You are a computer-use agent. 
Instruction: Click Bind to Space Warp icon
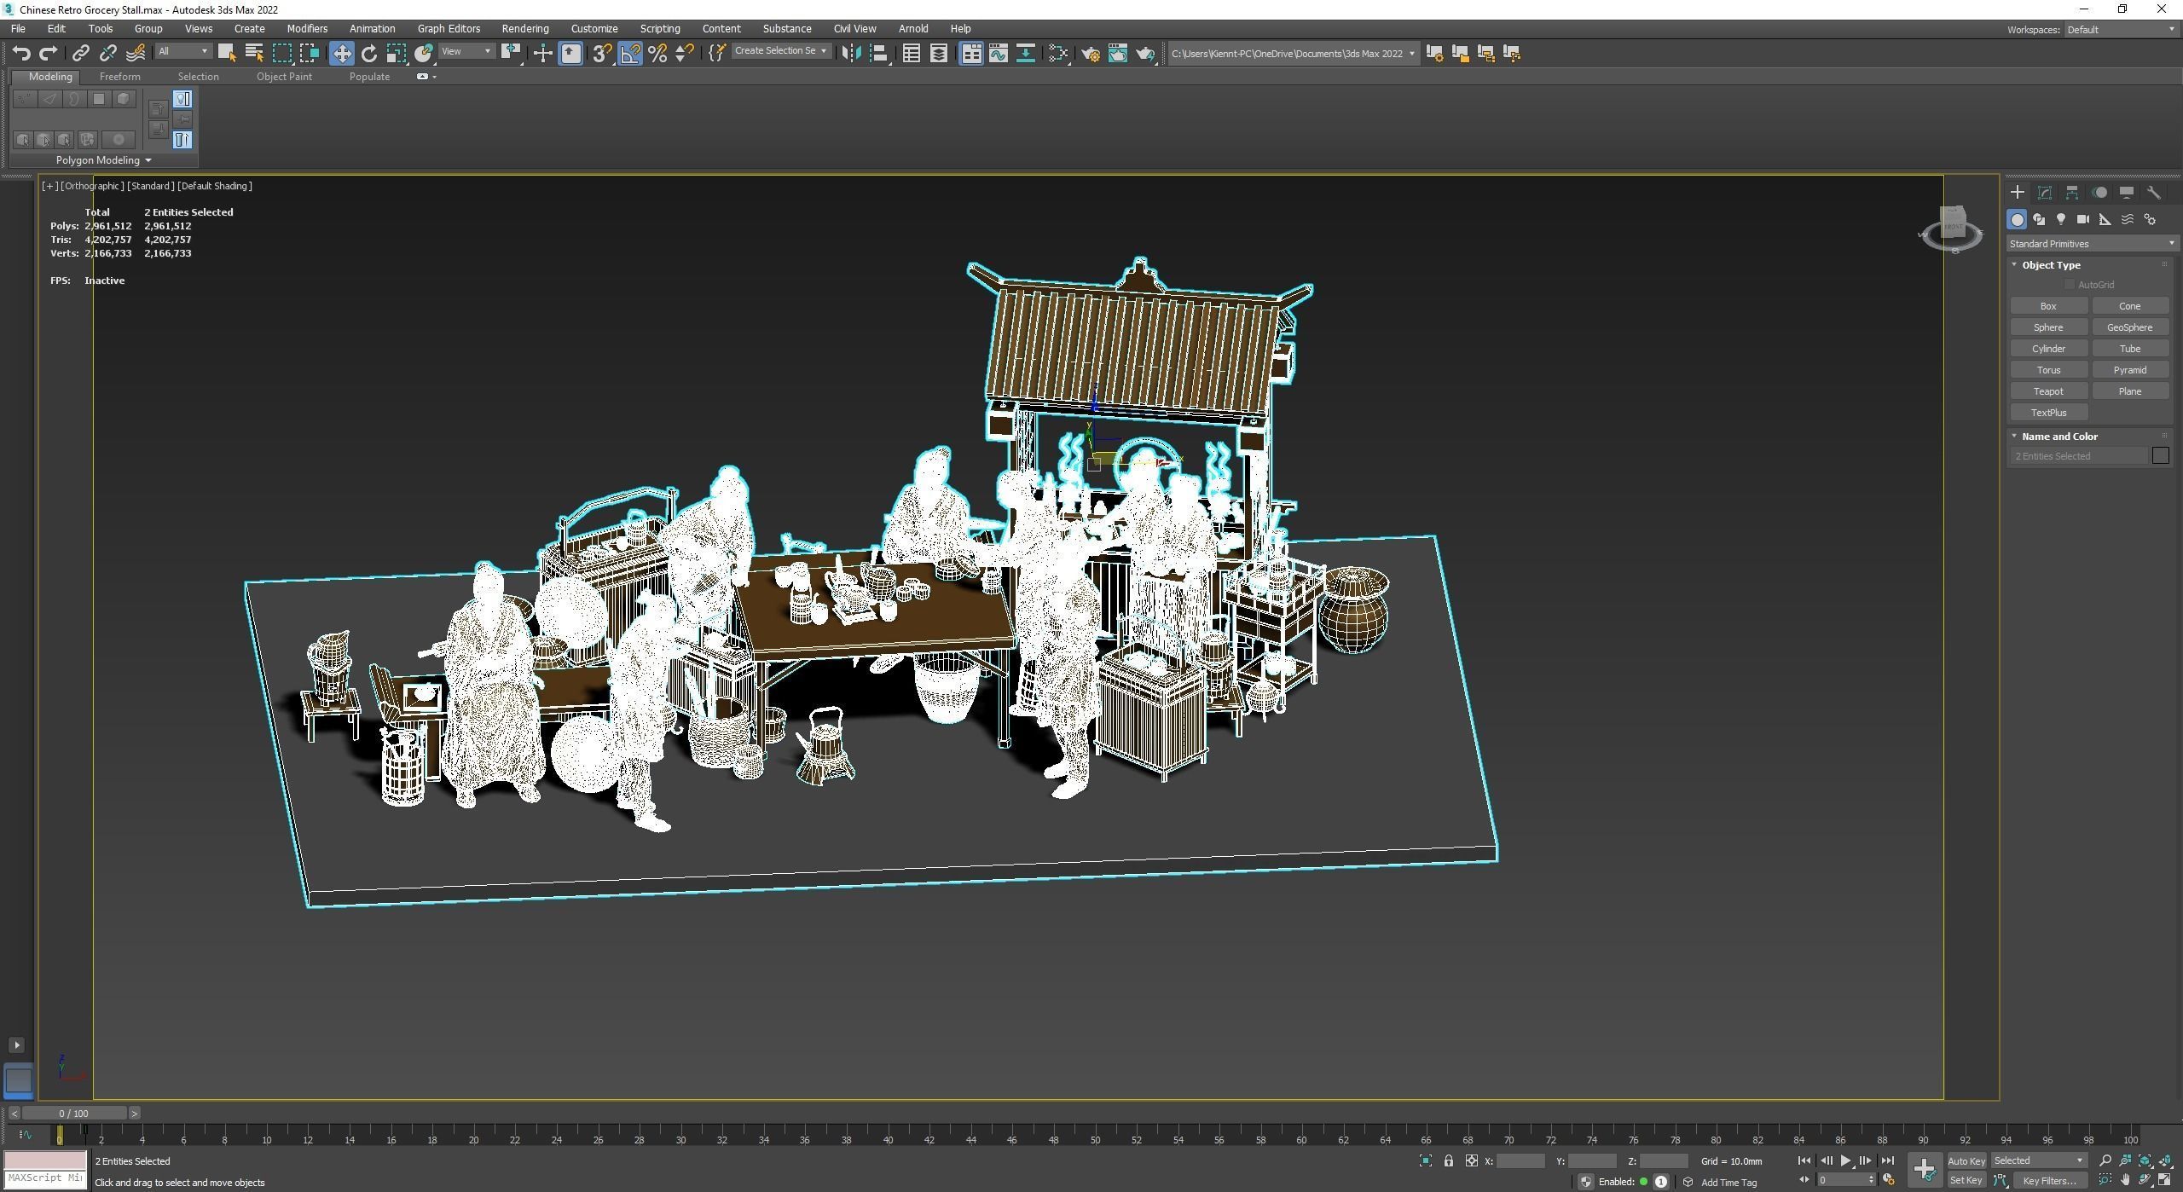(136, 54)
